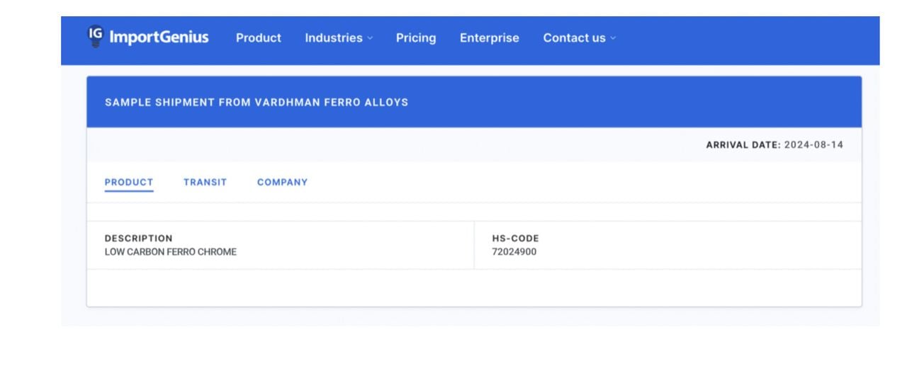The height and width of the screenshot is (366, 907).
Task: Open the Product navigation link
Action: (x=258, y=38)
